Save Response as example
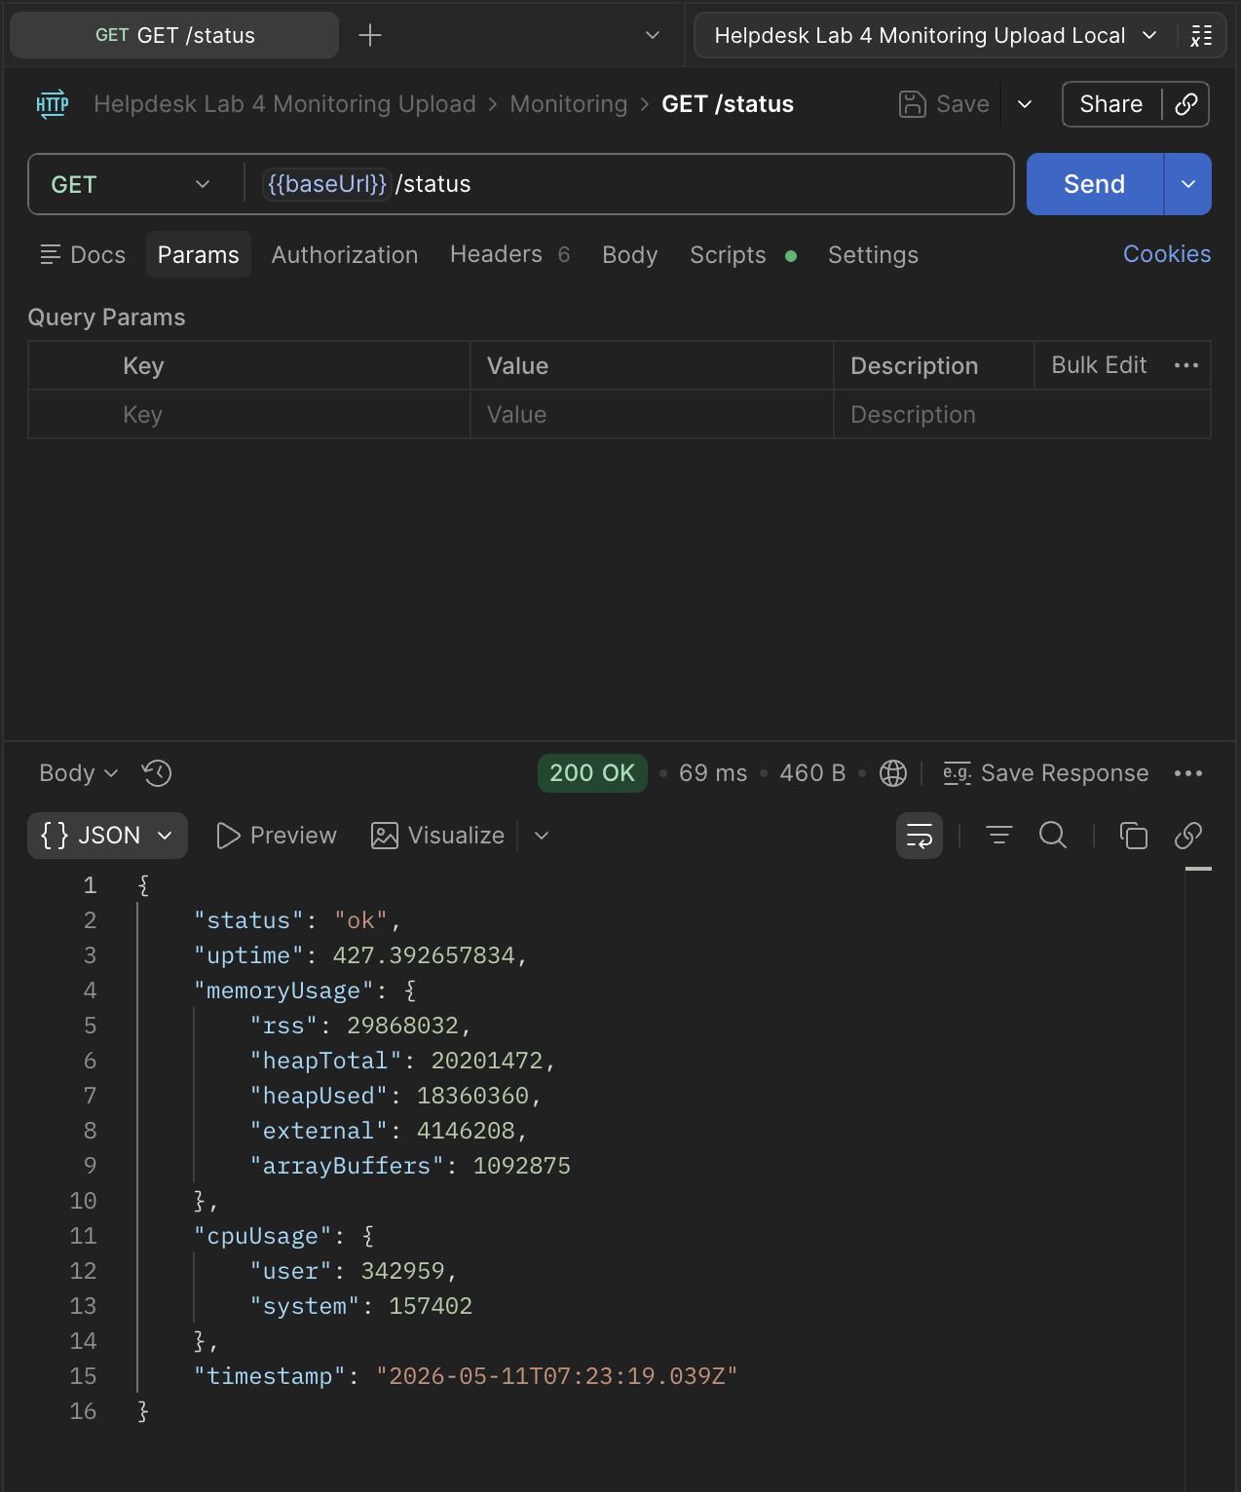1241x1492 pixels. 1045,773
